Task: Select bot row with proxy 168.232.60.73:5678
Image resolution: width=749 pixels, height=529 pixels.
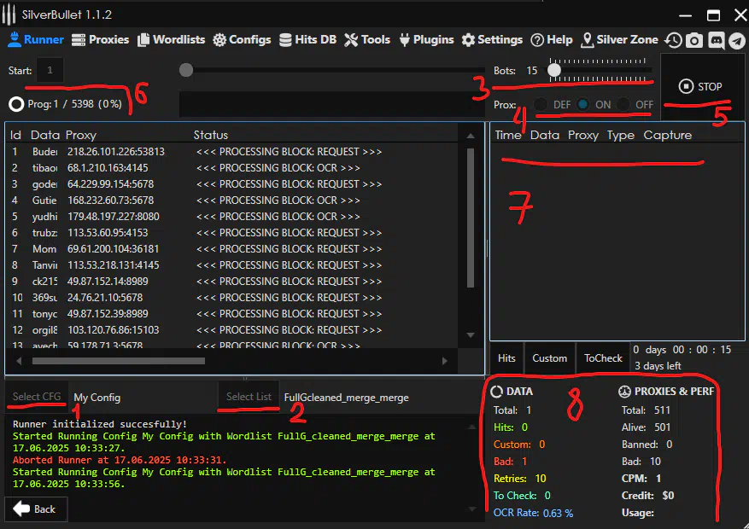Action: [231, 201]
